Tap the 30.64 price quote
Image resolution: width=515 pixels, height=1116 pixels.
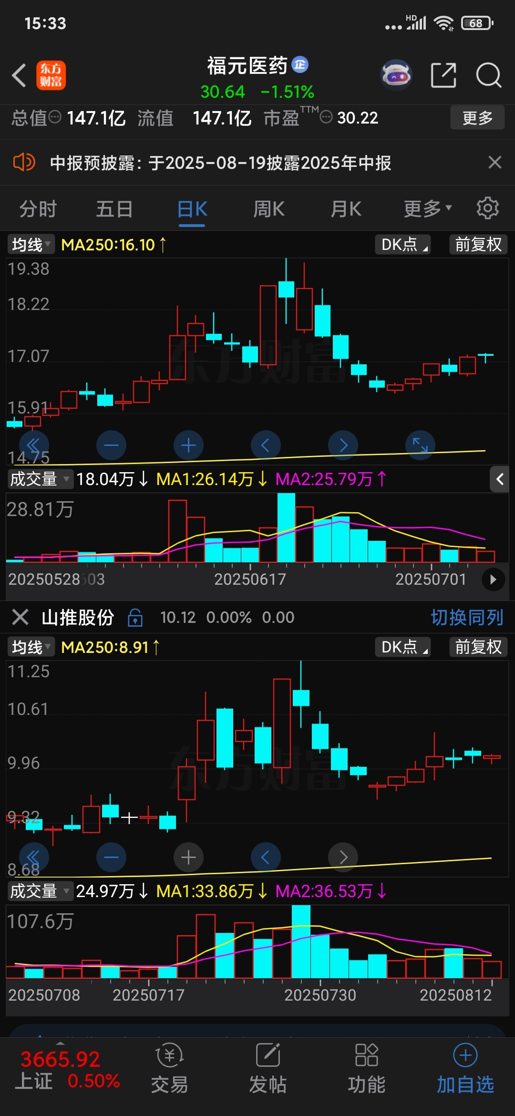click(222, 92)
